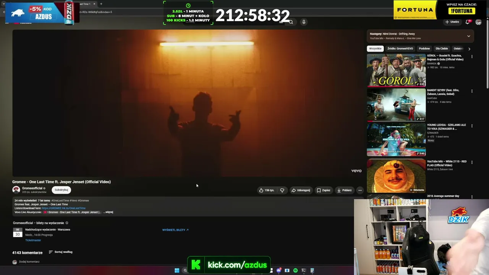The image size is (489, 275).
Task: Select the Podobne filter chip
Action: (x=424, y=49)
